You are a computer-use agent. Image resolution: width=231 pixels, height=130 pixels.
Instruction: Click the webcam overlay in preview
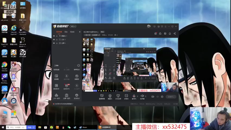(169, 87)
